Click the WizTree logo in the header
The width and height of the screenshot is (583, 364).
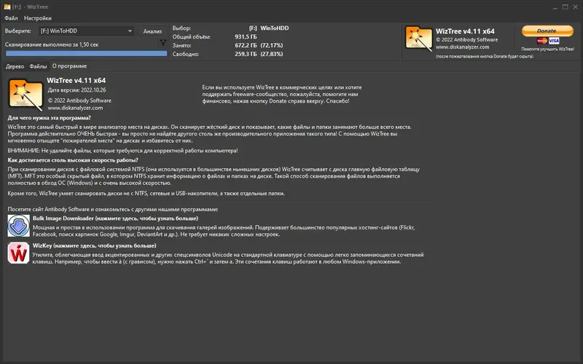(418, 39)
